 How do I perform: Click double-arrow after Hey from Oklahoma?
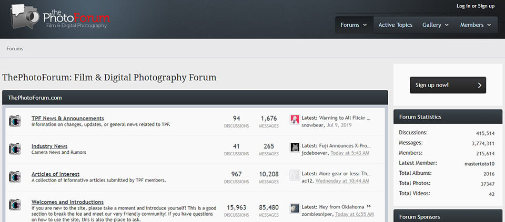click(x=369, y=206)
